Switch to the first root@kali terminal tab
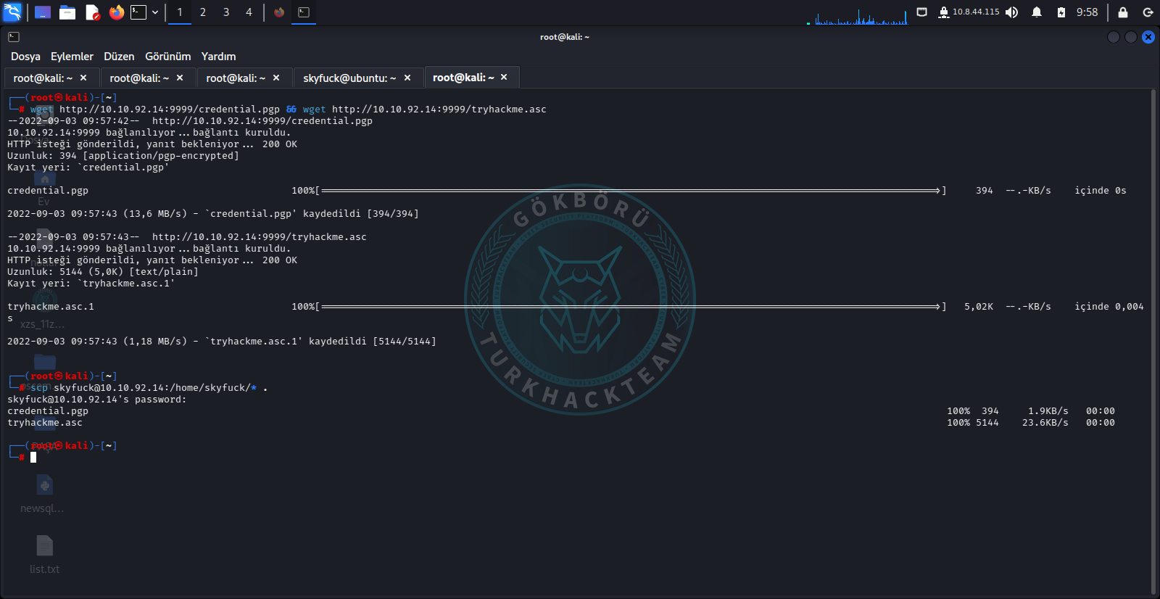Viewport: 1160px width, 599px height. point(43,78)
